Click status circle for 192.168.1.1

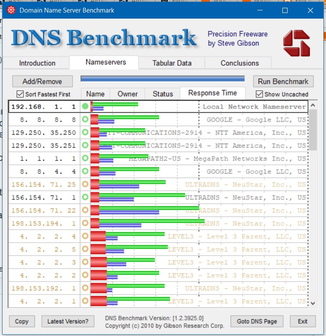pos(85,106)
